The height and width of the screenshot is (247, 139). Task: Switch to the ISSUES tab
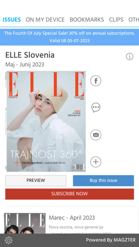pyautogui.click(x=12, y=20)
